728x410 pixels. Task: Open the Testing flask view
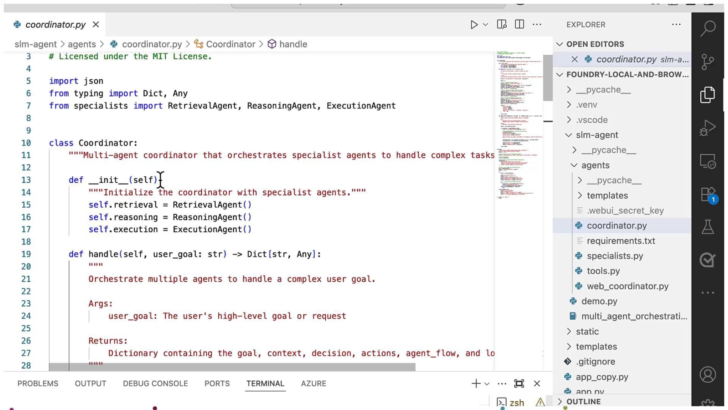tap(708, 227)
